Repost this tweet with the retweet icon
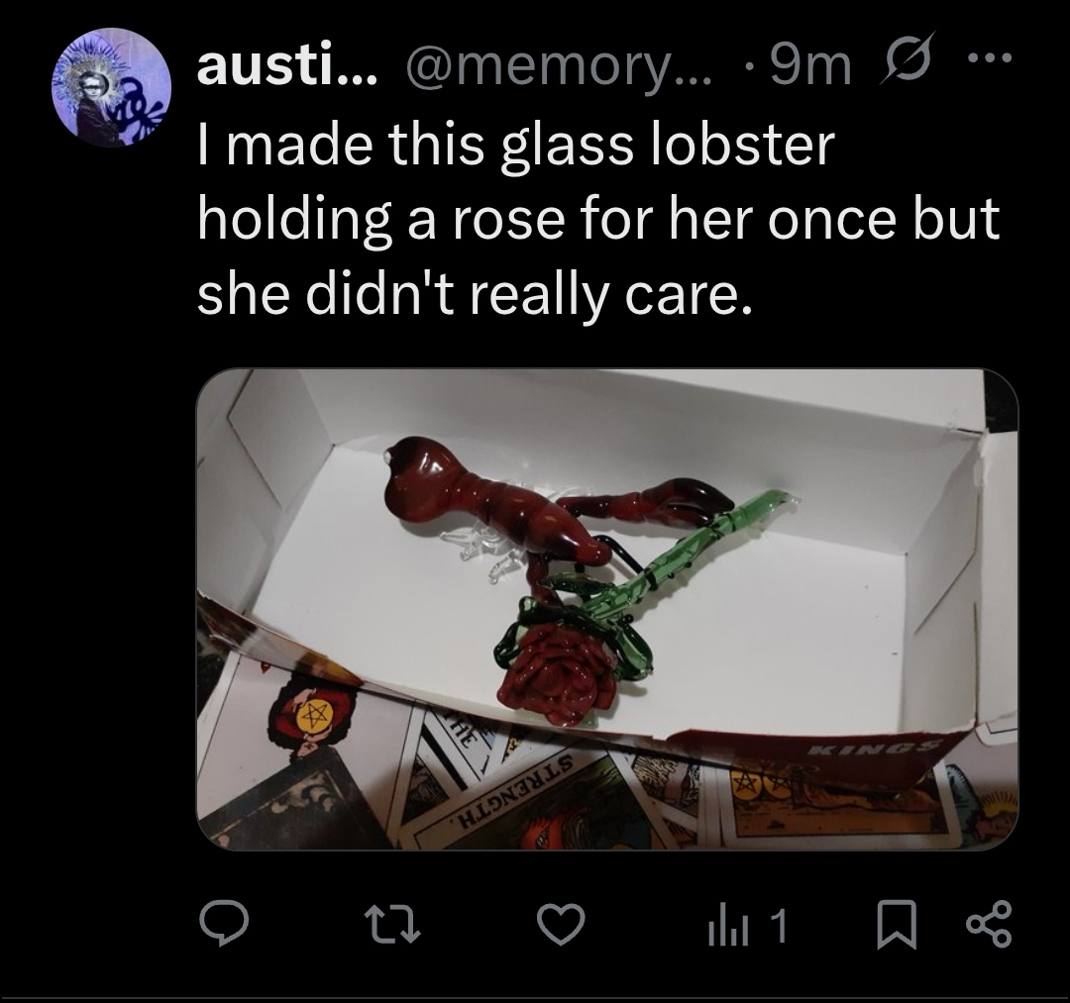The height and width of the screenshot is (1003, 1070). [x=392, y=925]
